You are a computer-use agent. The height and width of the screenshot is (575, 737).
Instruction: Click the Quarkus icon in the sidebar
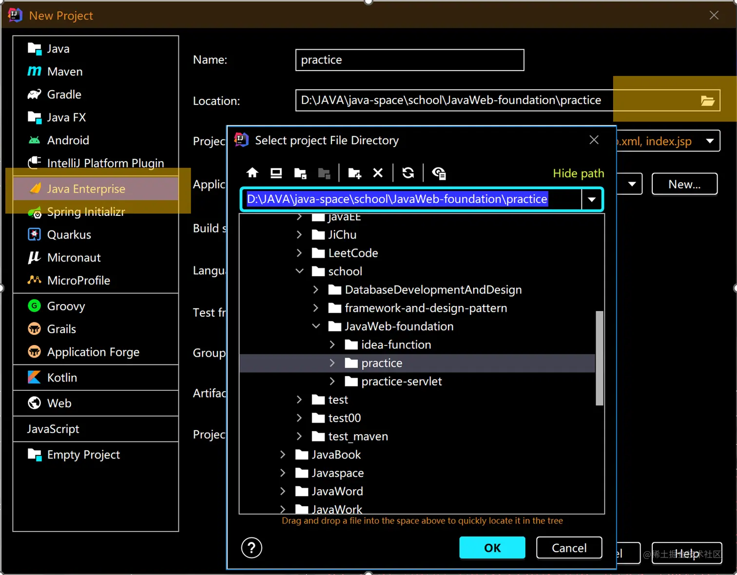click(34, 235)
